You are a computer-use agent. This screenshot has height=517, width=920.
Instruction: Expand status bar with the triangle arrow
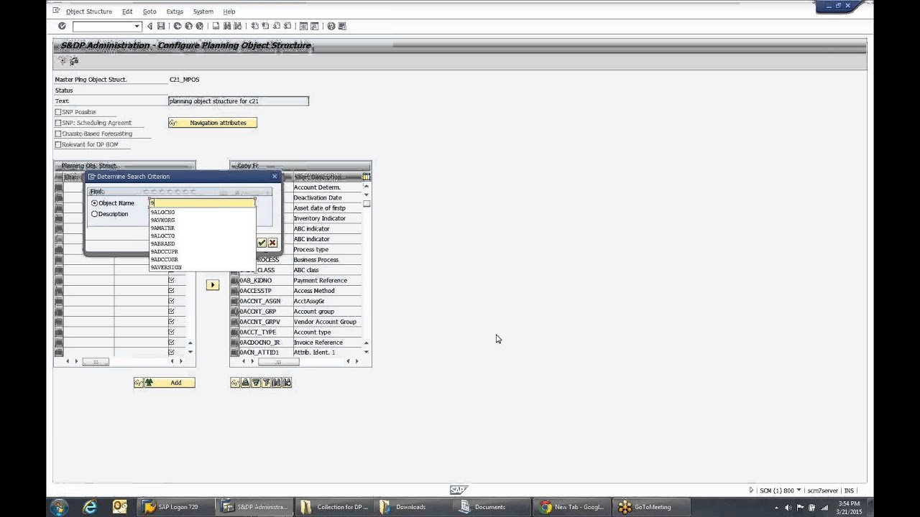[x=751, y=490]
